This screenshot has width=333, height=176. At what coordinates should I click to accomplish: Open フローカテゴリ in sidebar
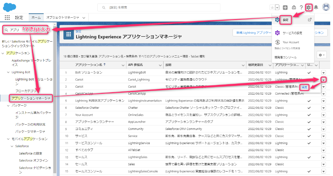click(x=26, y=91)
